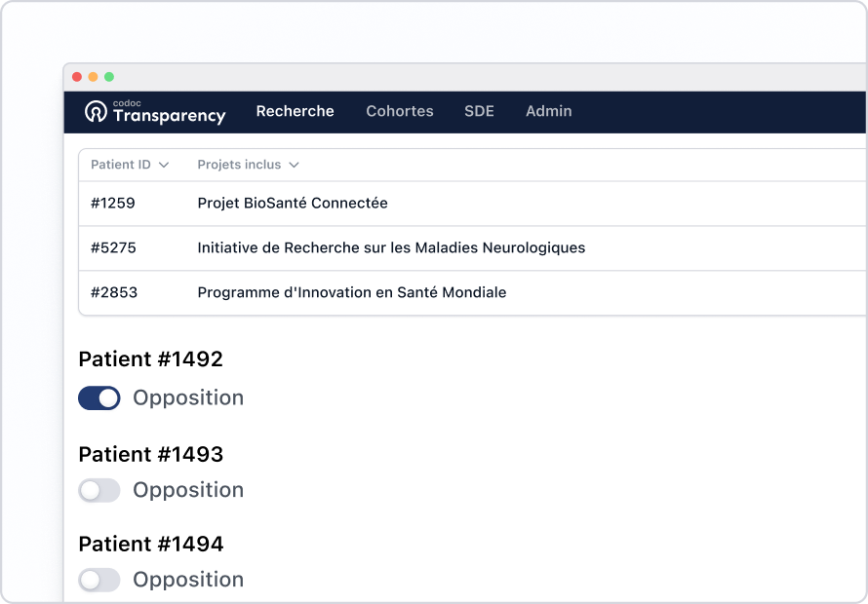The width and height of the screenshot is (868, 604).
Task: Click the green maximize window button
Action: click(x=109, y=77)
